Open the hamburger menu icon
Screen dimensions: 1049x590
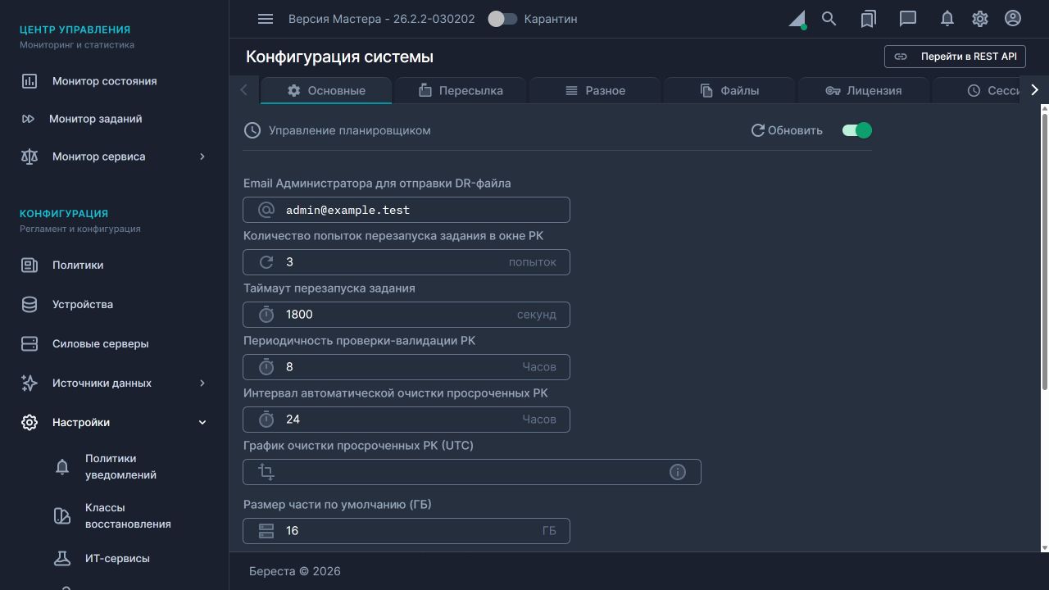click(265, 19)
